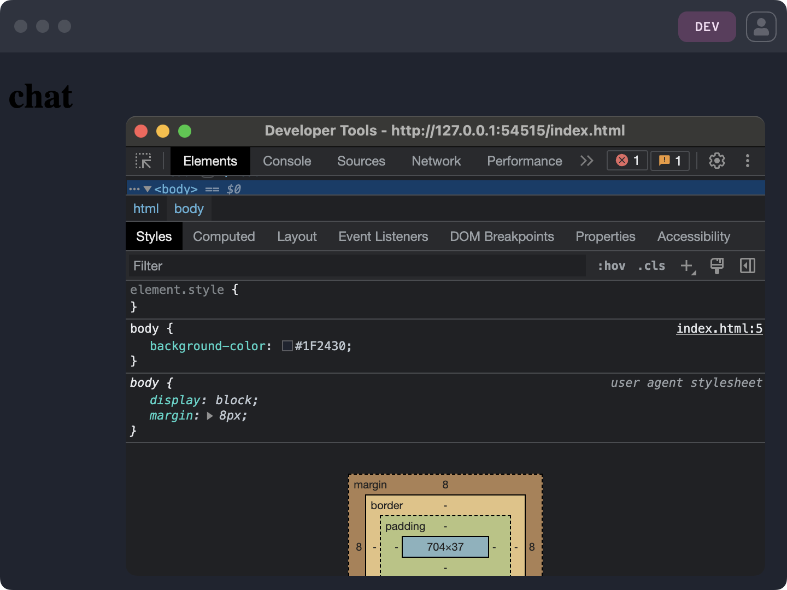787x590 pixels.
Task: Toggle the rendering emulation brush icon
Action: pyautogui.click(x=716, y=266)
